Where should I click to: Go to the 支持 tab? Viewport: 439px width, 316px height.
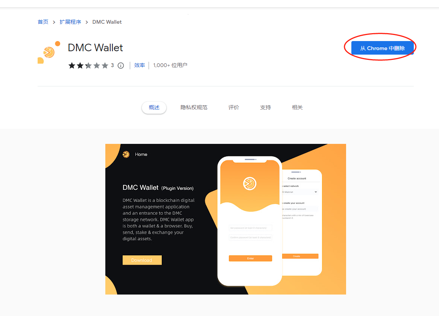(266, 107)
